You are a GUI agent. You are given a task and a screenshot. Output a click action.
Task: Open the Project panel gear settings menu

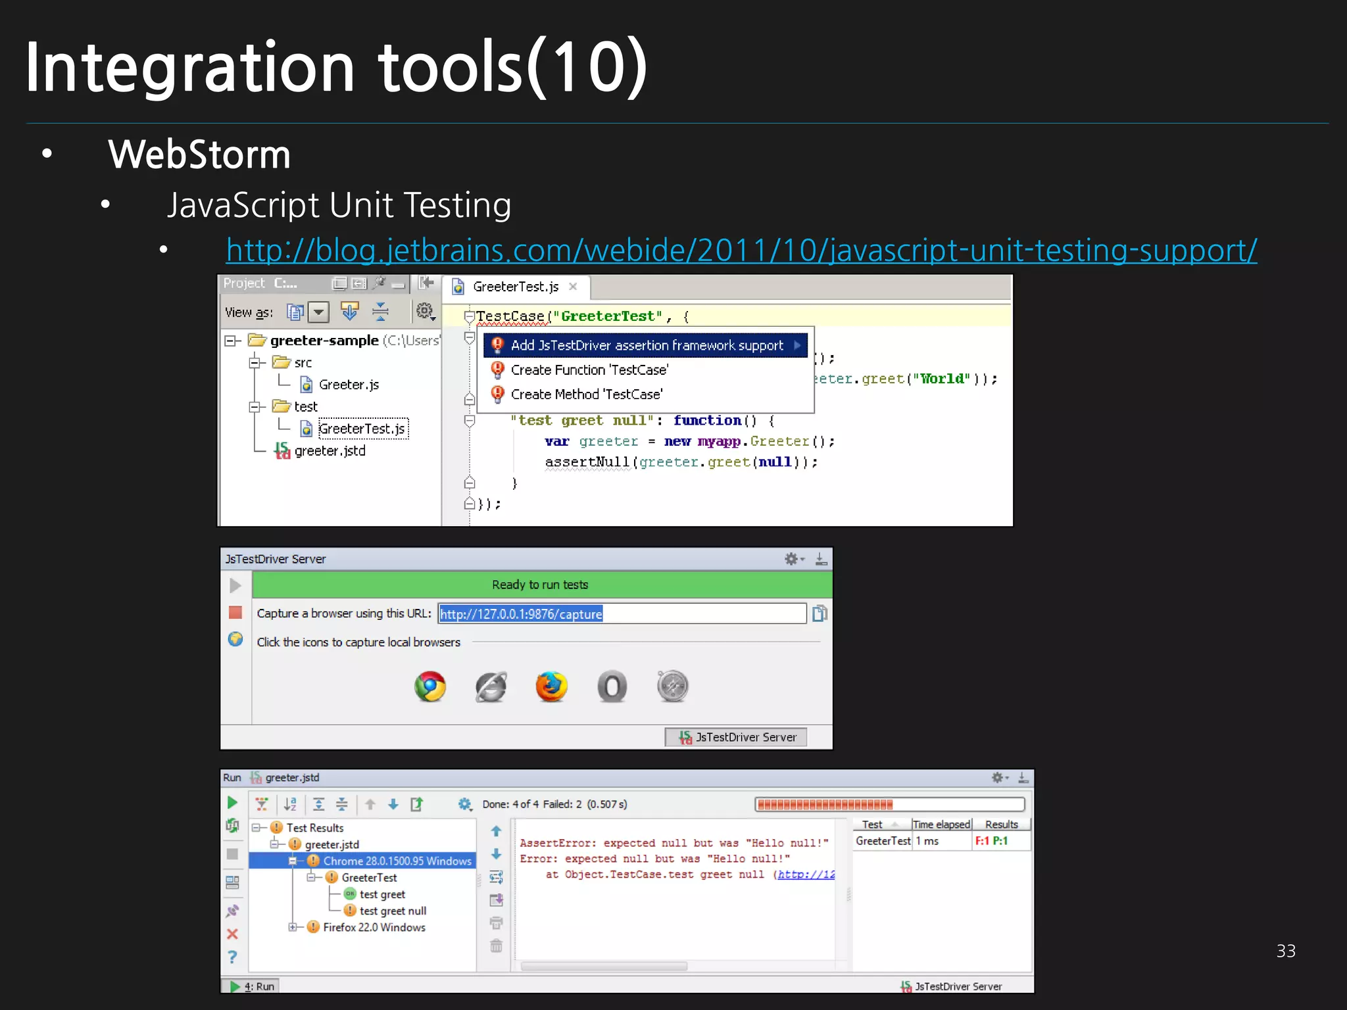point(425,311)
